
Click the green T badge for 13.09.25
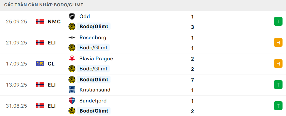coord(278,85)
